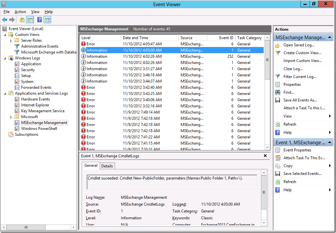The width and height of the screenshot is (336, 233).
Task: Sort events by Level column header
Action: [x=100, y=38]
